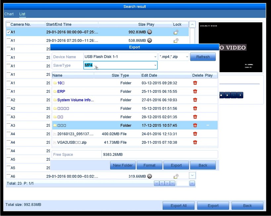Screen dimensions: 271x216
Task: Uncheck the first A1 recording checkbox
Action: click(x=8, y=32)
